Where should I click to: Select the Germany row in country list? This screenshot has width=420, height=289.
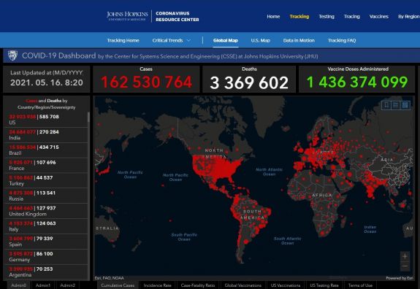(46, 257)
